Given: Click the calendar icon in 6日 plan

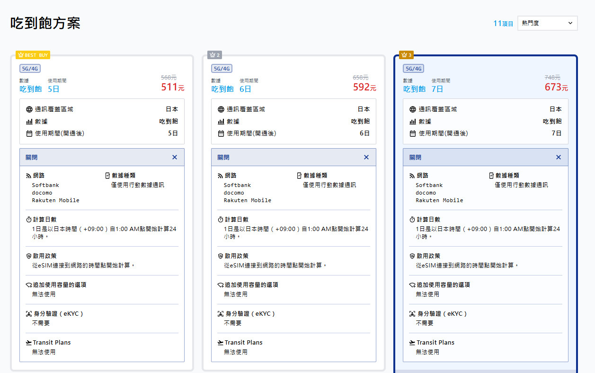Looking at the screenshot, I should click(221, 133).
